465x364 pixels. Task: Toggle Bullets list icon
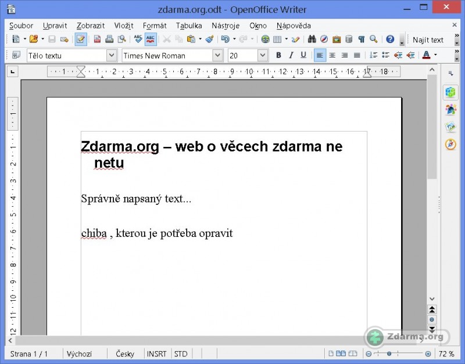[385, 55]
